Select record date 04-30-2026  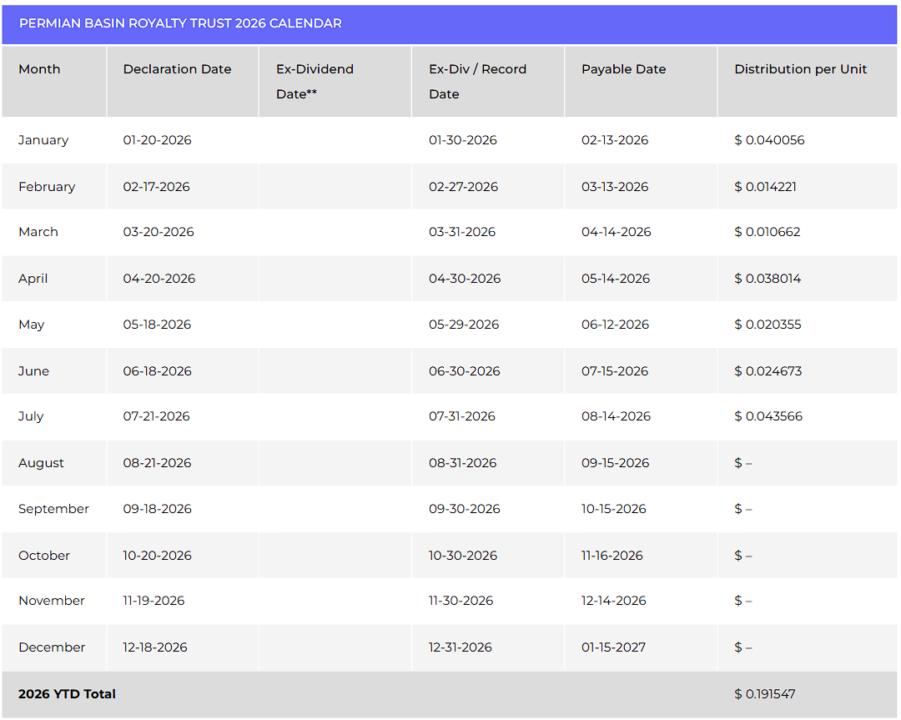465,279
